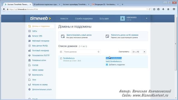Open the test2.forvideokurs.ru subdomain link

point(114,61)
